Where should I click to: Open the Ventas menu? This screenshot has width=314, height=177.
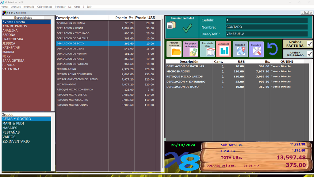click(5, 7)
